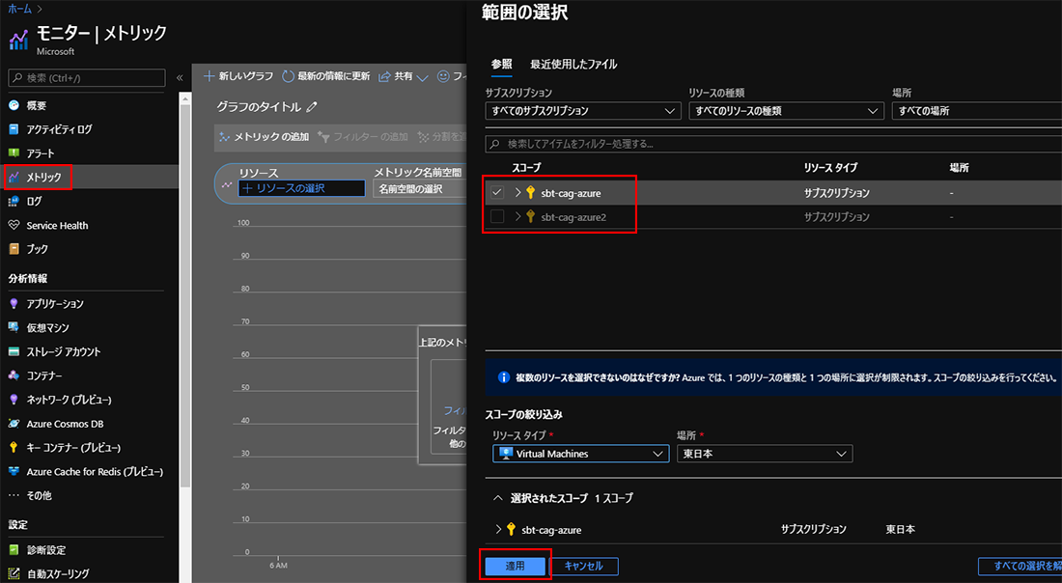Uncheck the sbt-cag-azure scope checkbox

pos(497,193)
